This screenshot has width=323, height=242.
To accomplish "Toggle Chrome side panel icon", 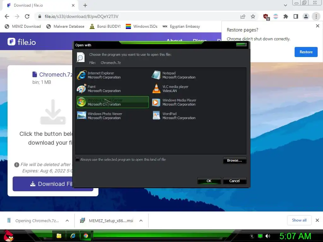I will coord(296,16).
